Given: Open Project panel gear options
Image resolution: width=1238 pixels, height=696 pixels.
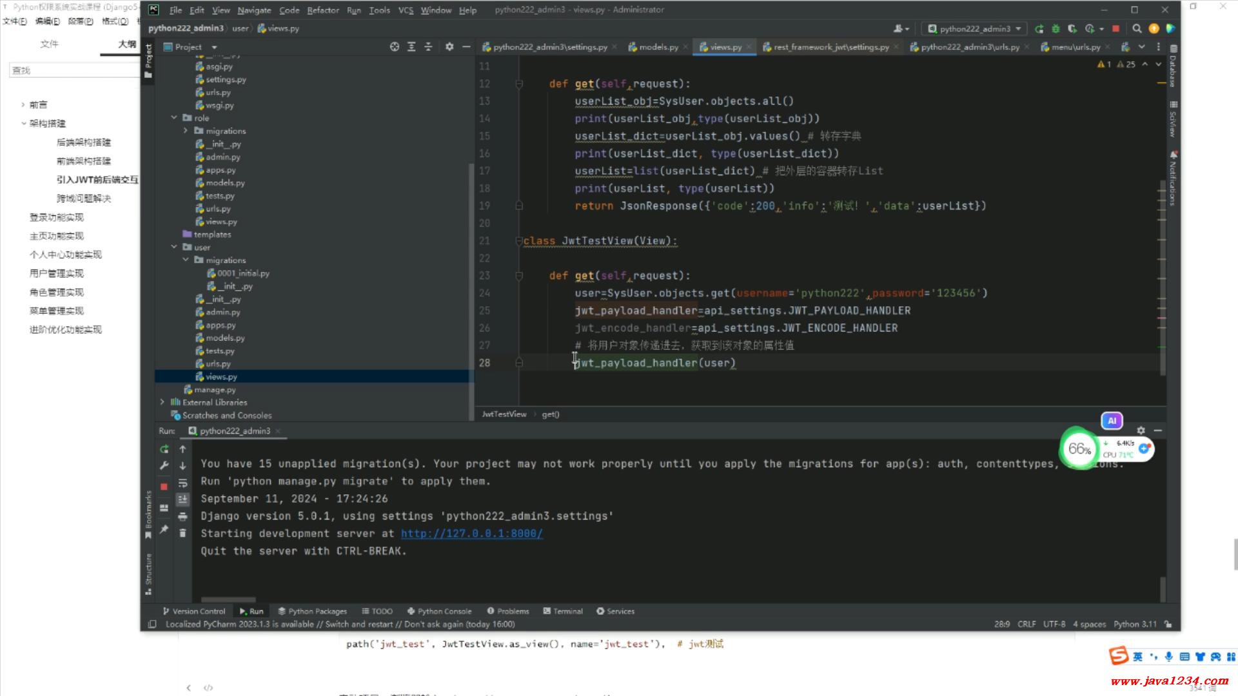Looking at the screenshot, I should [x=449, y=46].
